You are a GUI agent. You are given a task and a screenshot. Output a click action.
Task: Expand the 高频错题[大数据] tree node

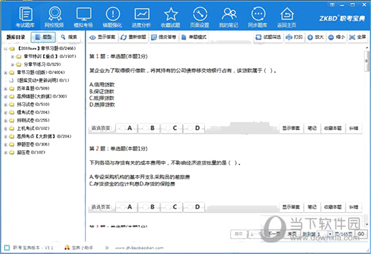[x=5, y=96]
